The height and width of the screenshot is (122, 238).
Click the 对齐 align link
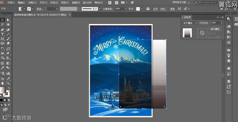tap(155, 9)
